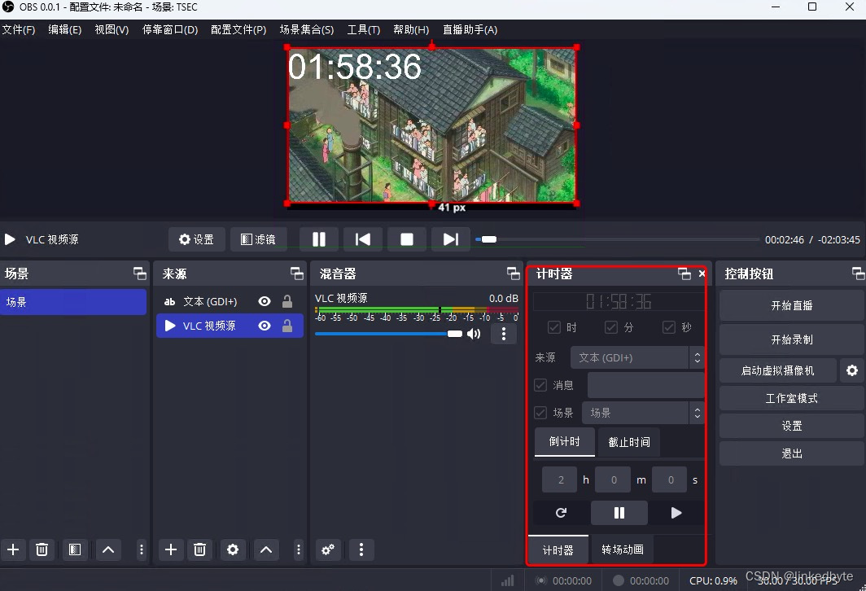The image size is (866, 591).
Task: Open the 视图(V) menu
Action: [112, 30]
